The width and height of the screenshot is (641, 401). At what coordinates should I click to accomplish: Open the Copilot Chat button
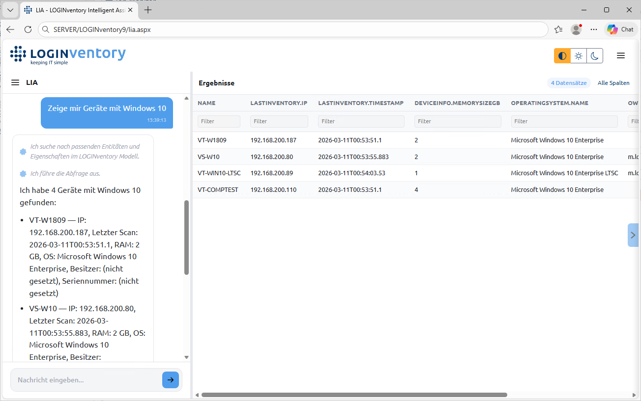coord(620,29)
